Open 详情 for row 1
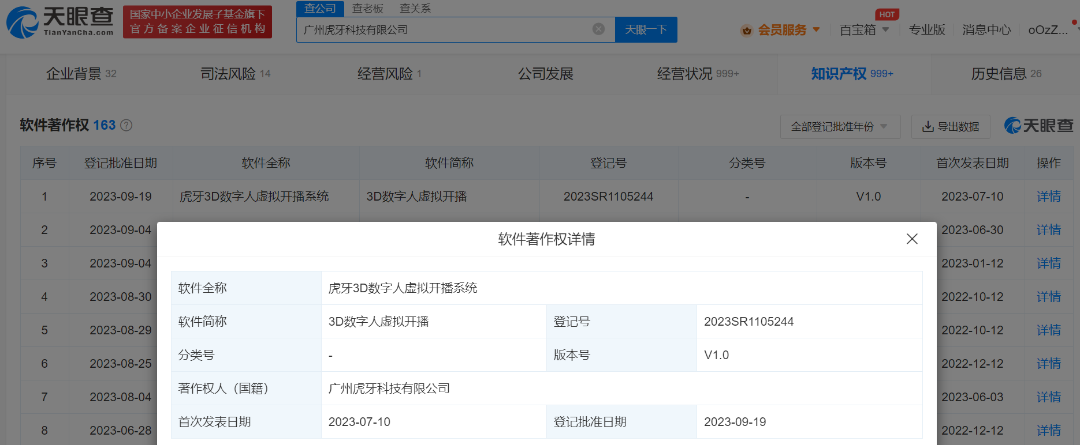The image size is (1080, 445). click(x=1049, y=197)
